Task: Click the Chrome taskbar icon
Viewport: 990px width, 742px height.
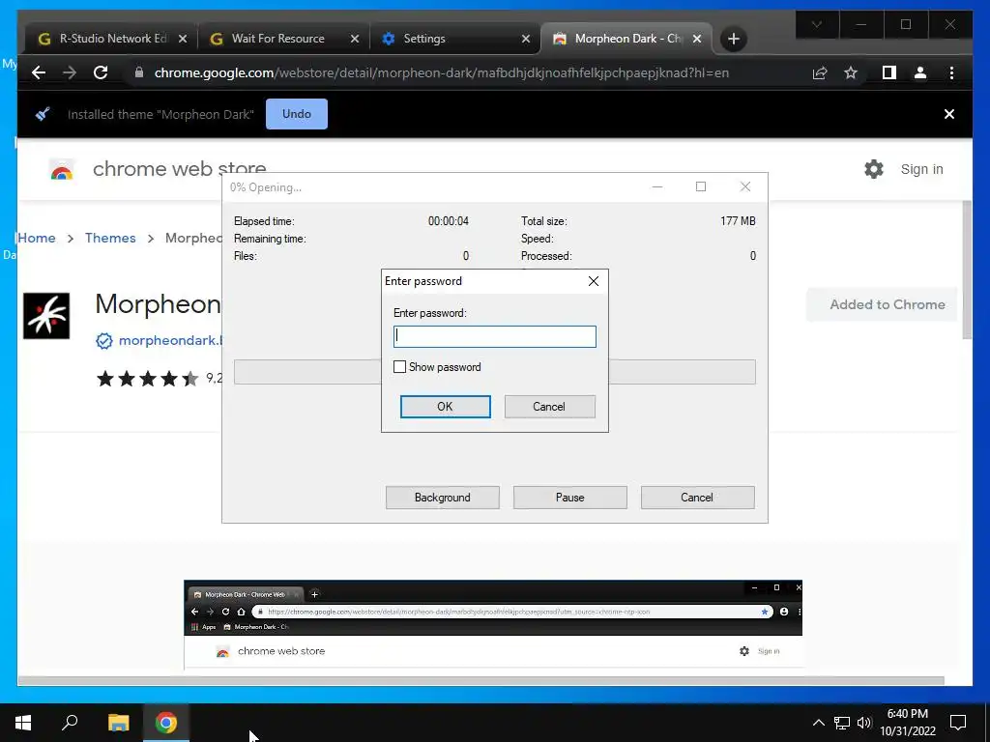Action: 166,723
